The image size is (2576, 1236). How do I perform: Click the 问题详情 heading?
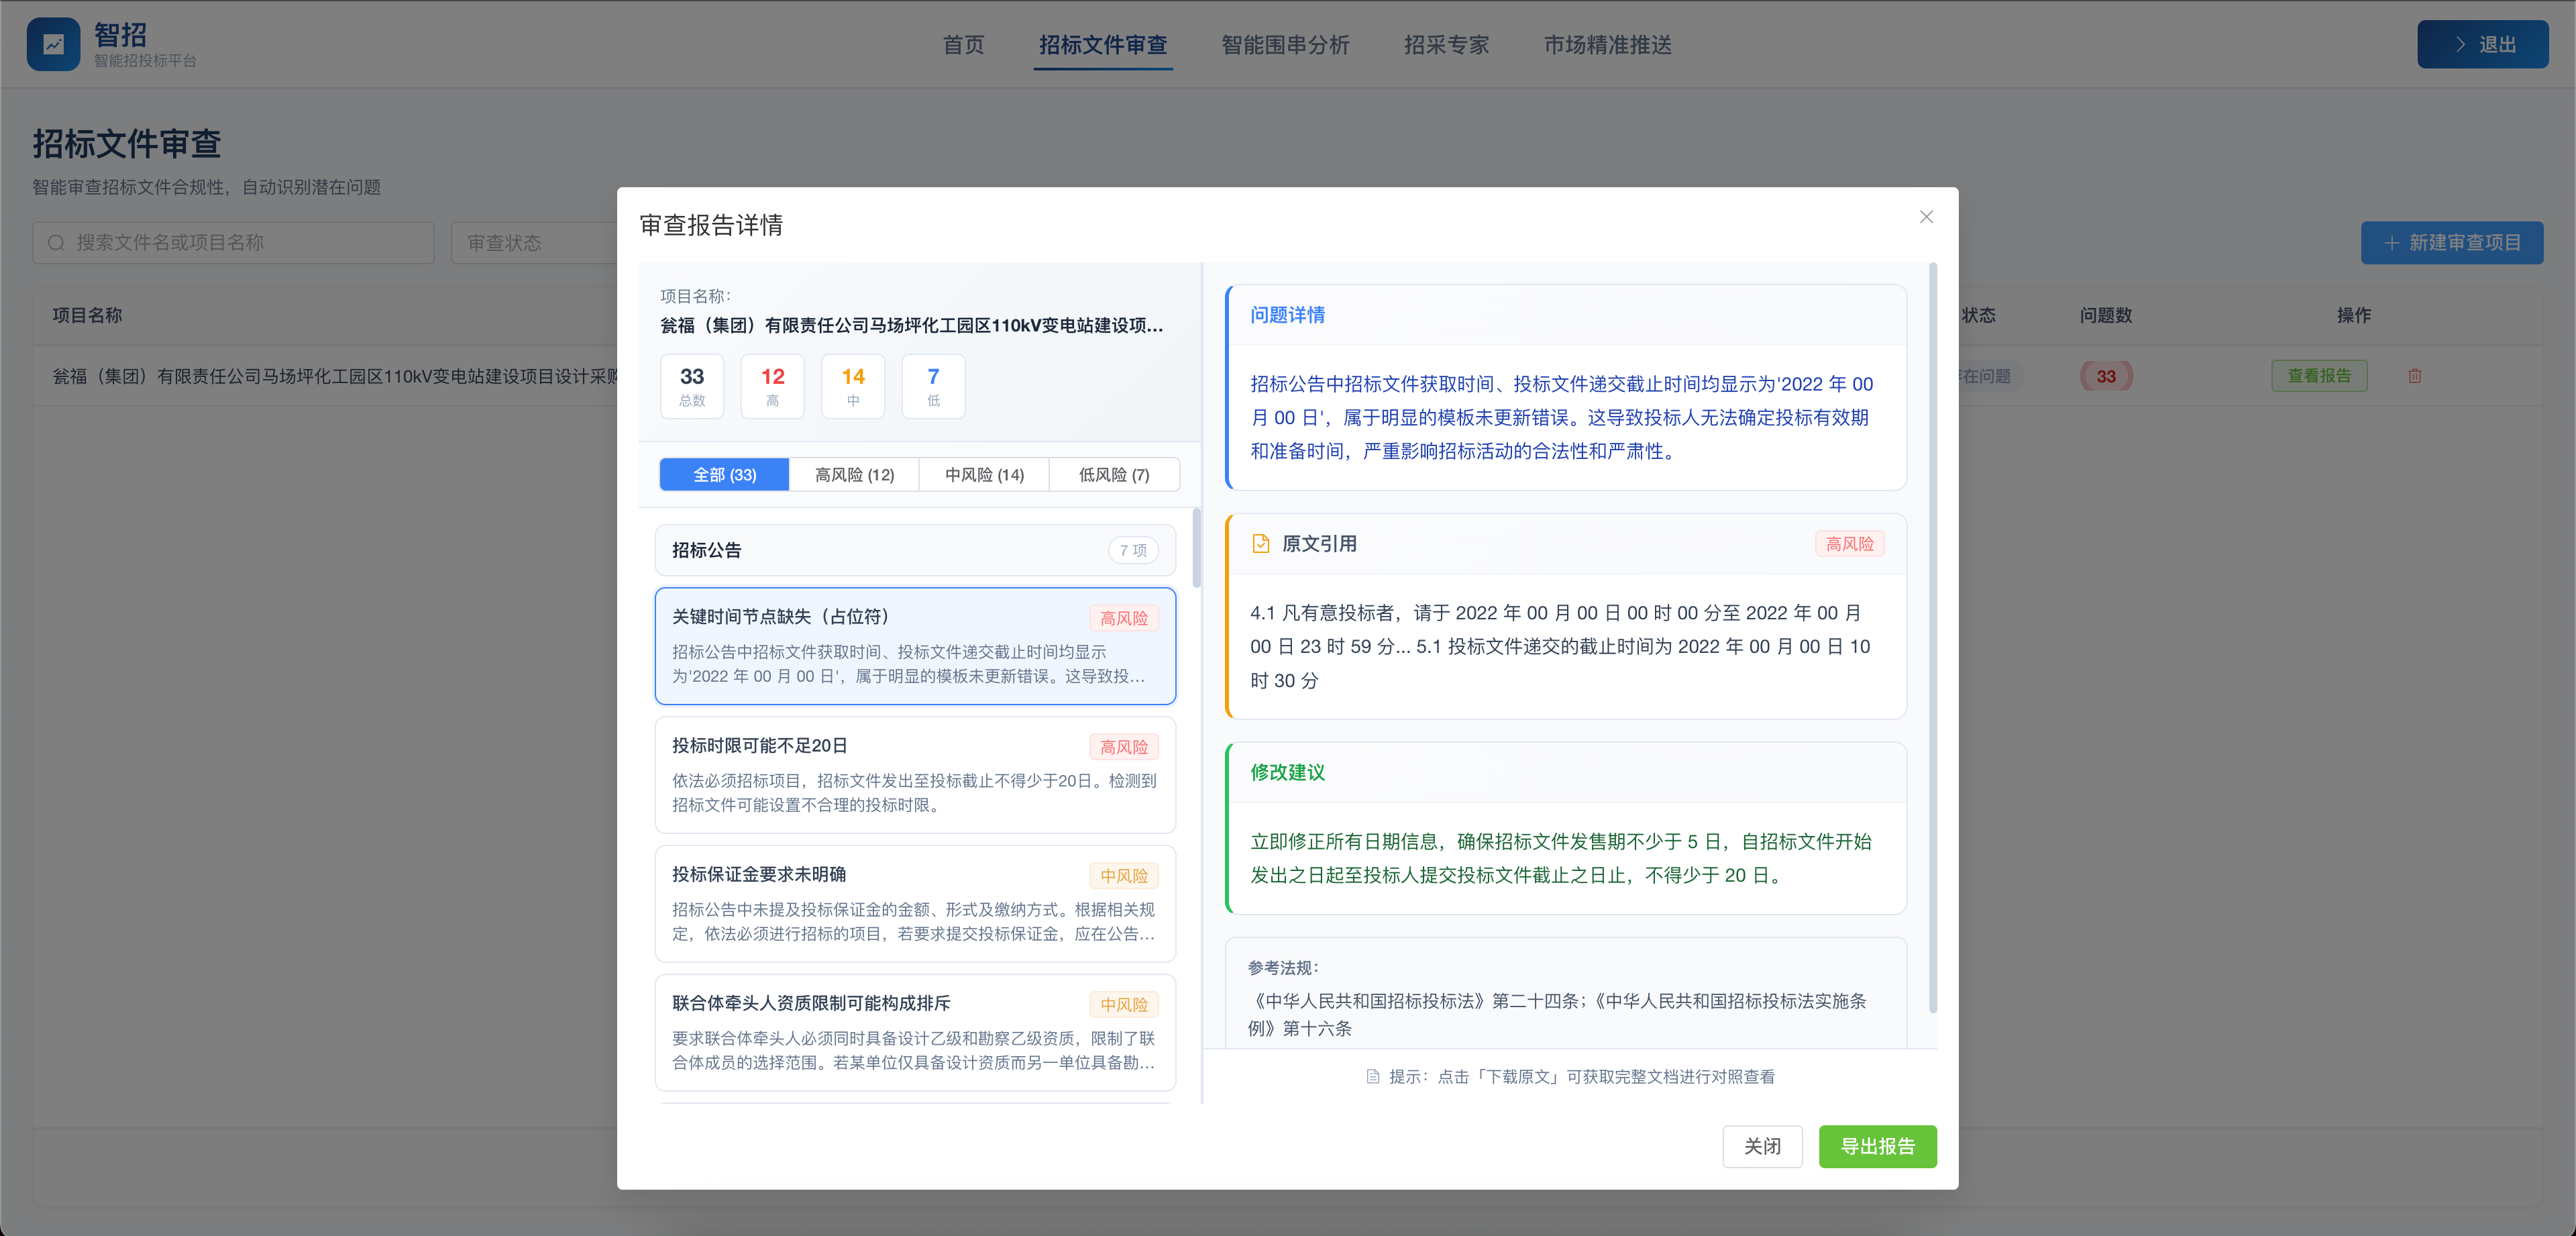(x=1287, y=315)
